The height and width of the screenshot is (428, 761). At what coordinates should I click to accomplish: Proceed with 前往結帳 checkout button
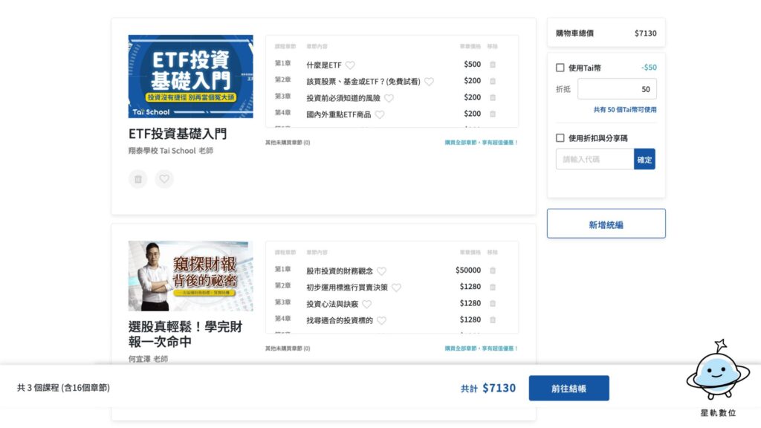[x=569, y=388]
